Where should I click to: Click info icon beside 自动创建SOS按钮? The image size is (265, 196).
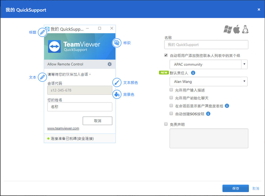(208, 114)
